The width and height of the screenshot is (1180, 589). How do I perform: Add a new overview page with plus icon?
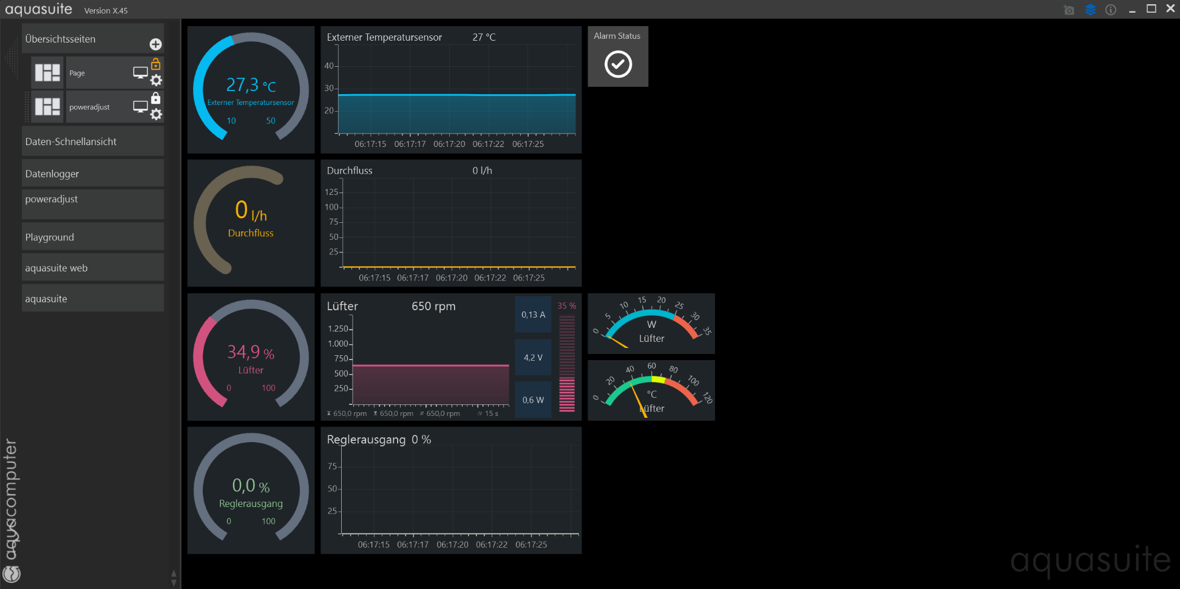point(155,44)
